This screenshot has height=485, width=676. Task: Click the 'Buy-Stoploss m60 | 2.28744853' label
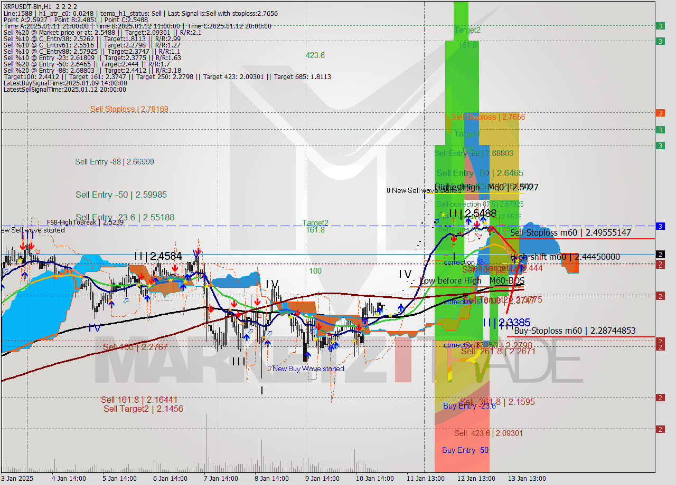(575, 331)
